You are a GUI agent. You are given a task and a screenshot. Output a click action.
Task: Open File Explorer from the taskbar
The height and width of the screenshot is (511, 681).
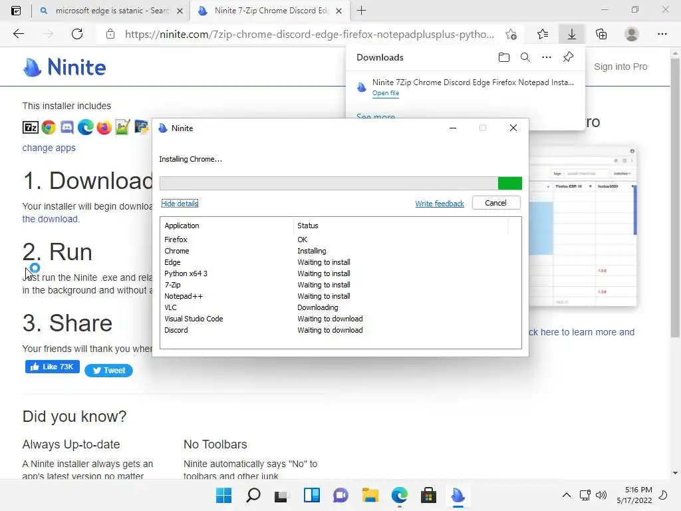(x=370, y=495)
